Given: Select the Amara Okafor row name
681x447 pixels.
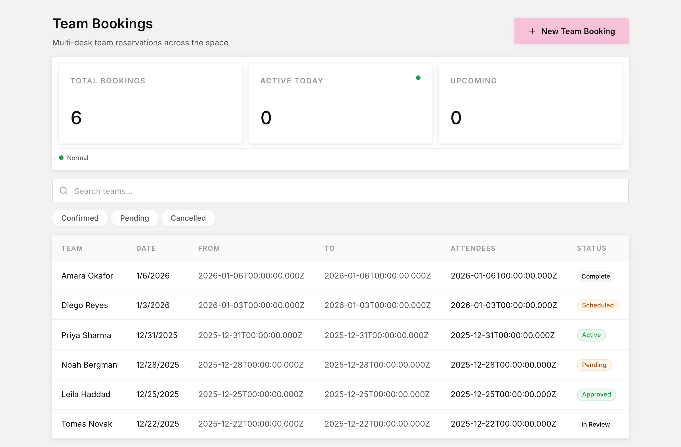Looking at the screenshot, I should [87, 276].
